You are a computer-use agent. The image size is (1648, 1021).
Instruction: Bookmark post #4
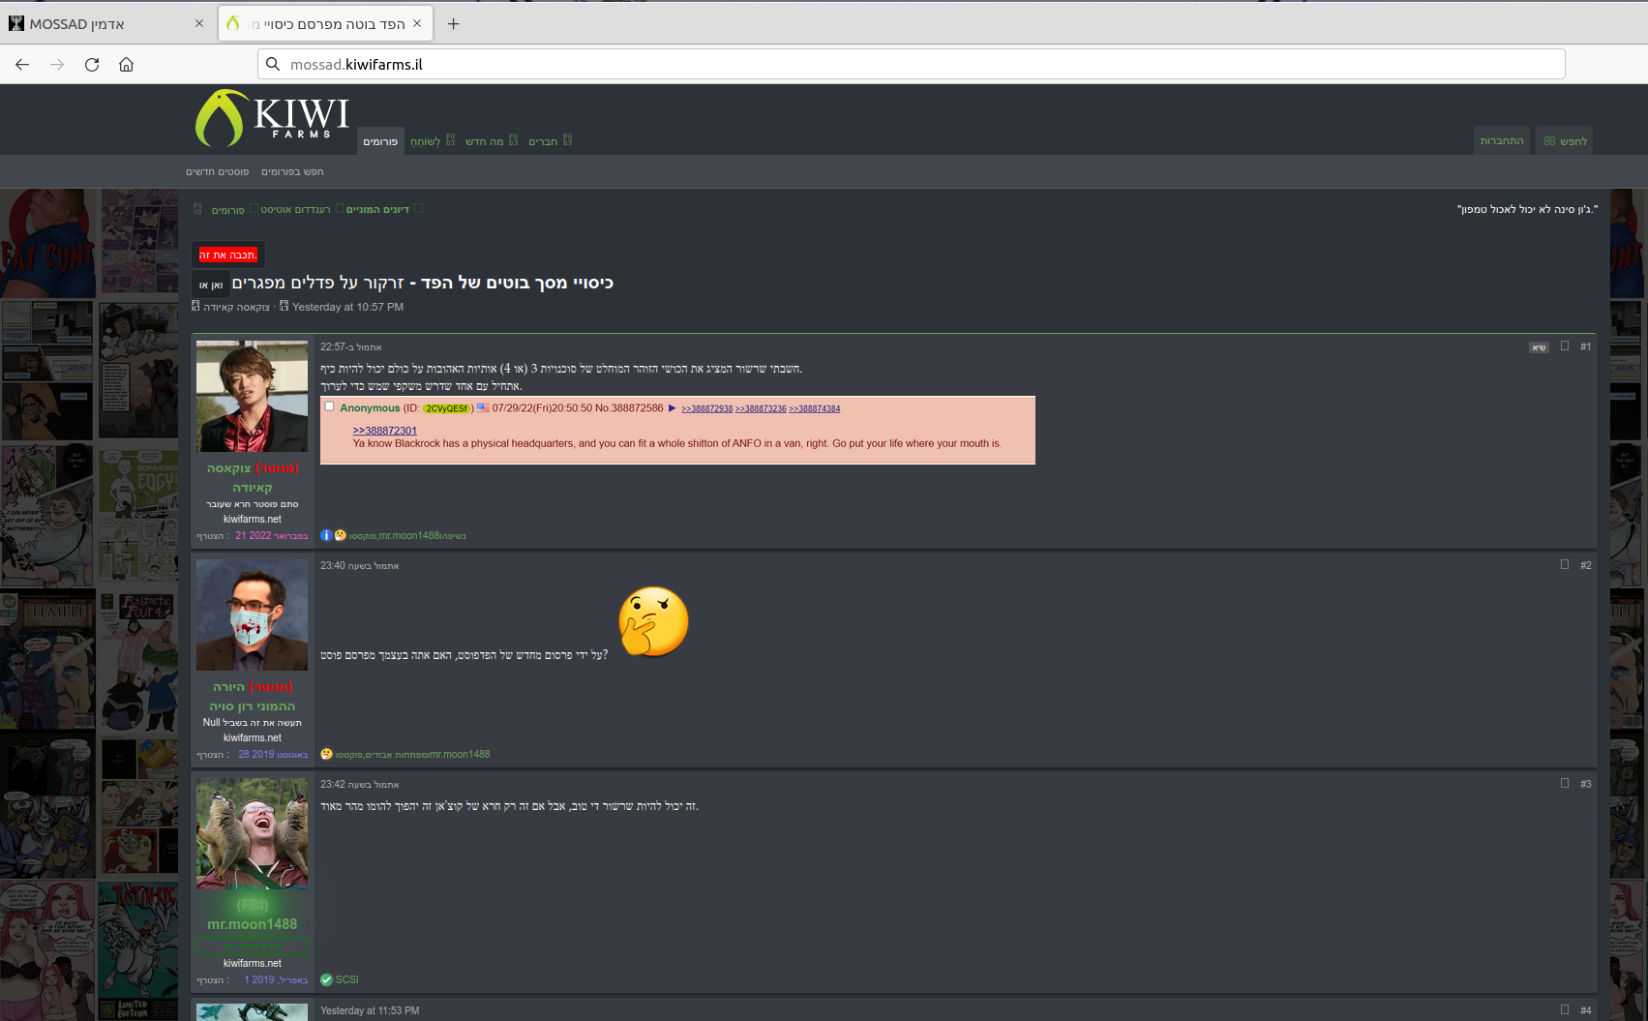pyautogui.click(x=1565, y=1009)
